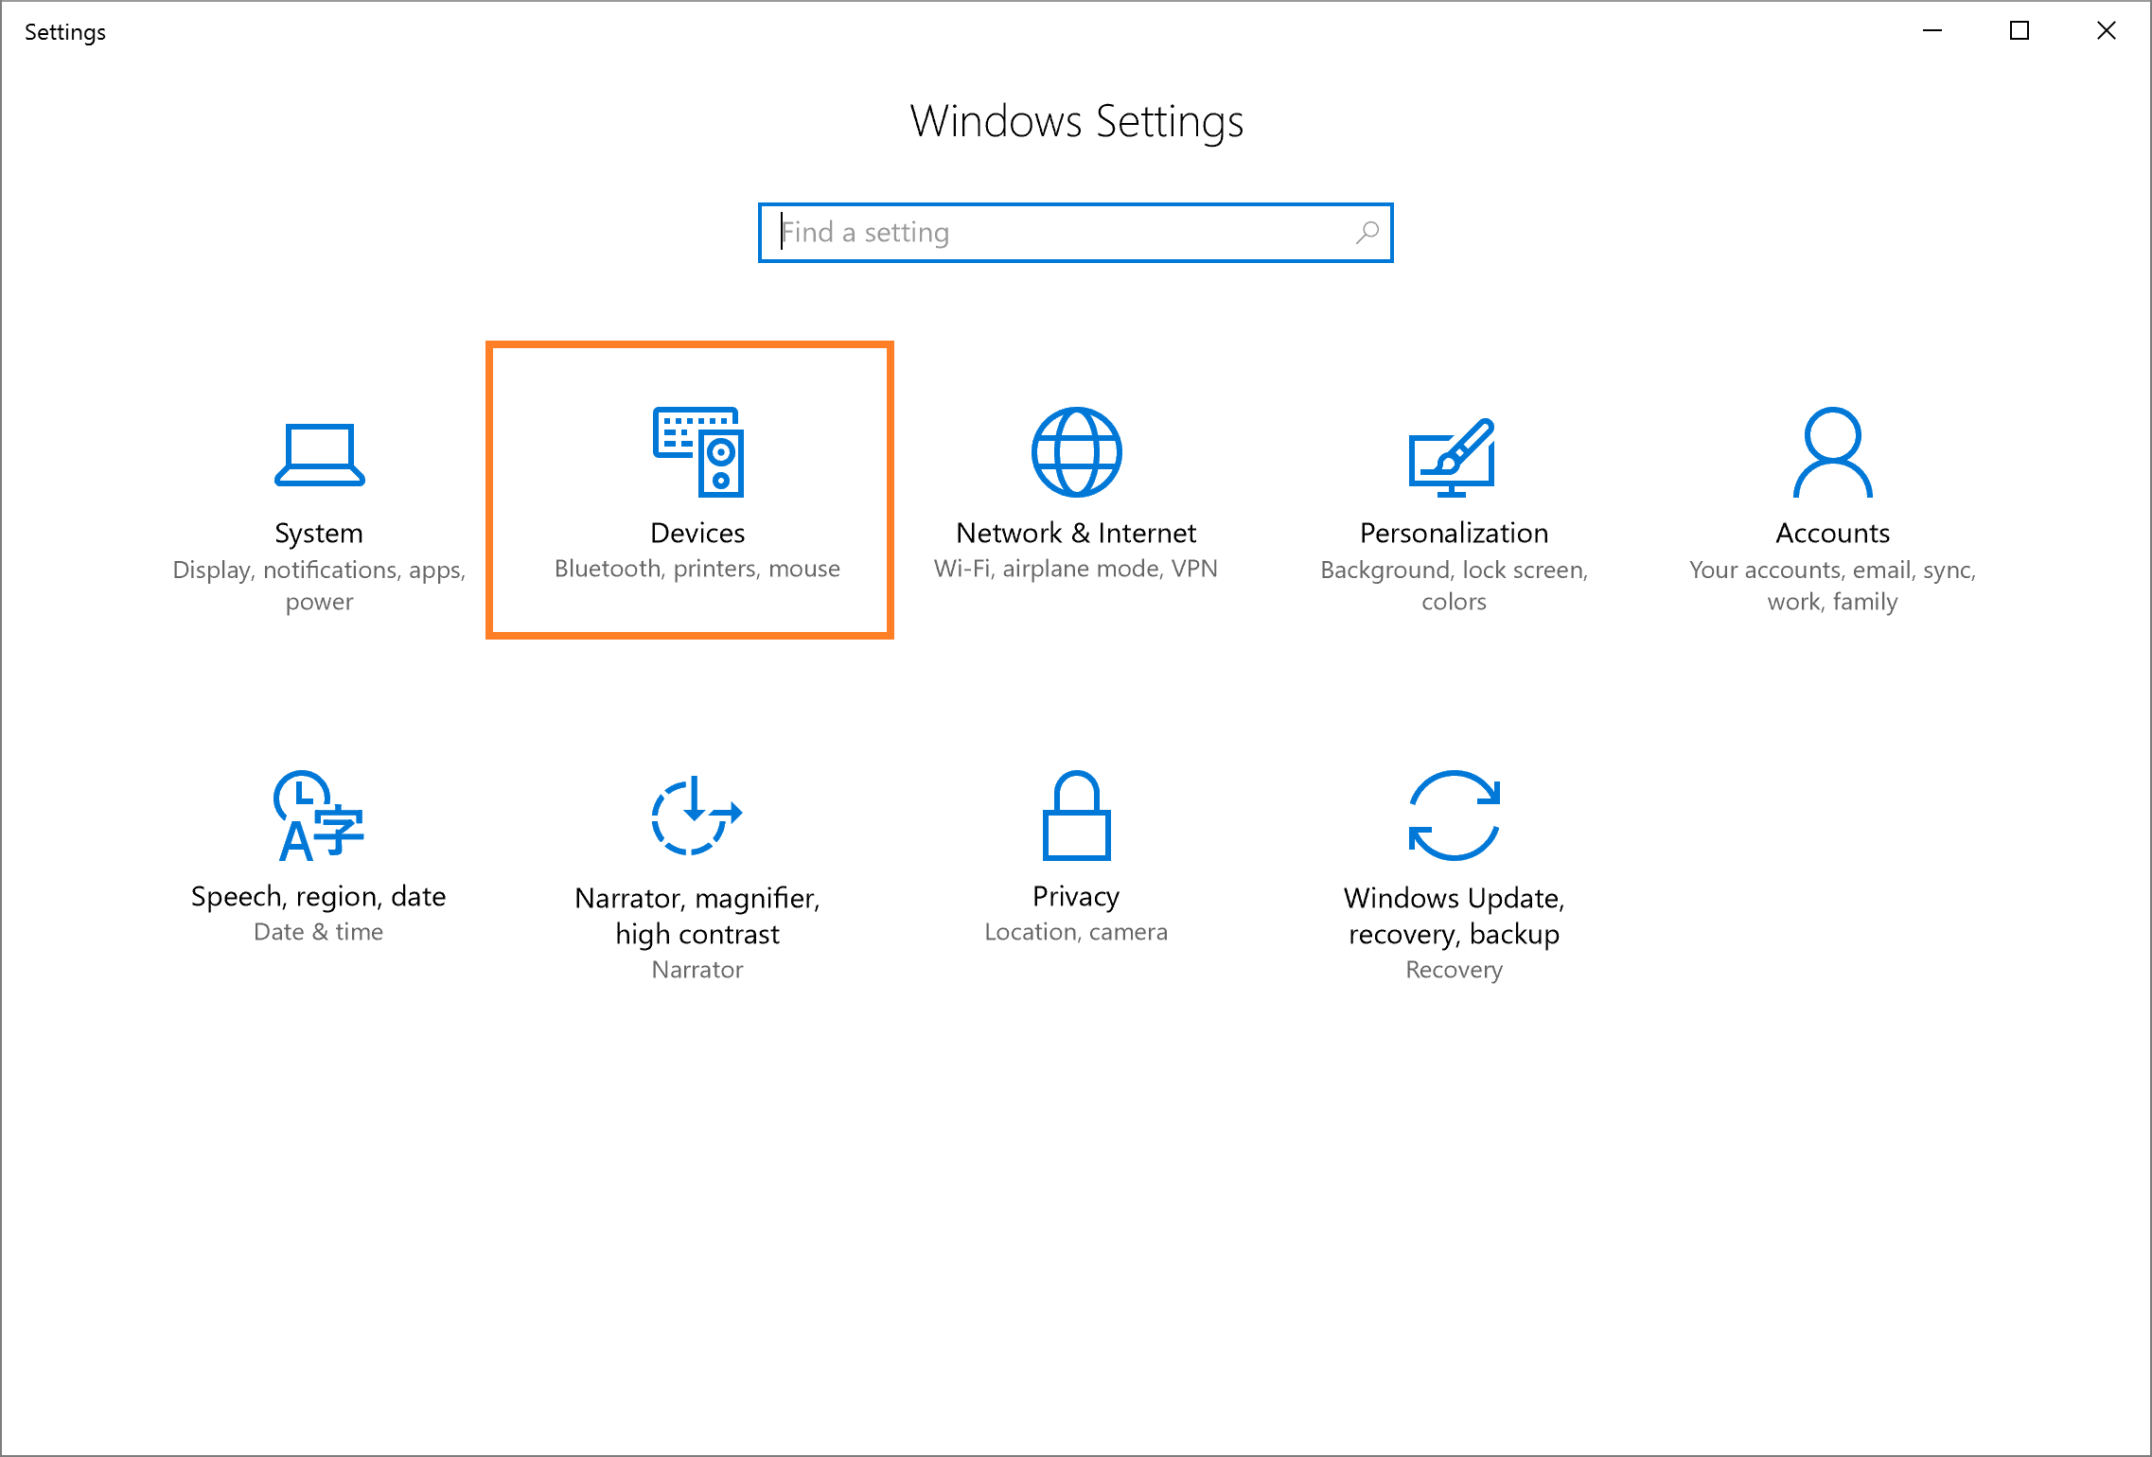Click the Windows Update, recovery, backup title

1455,916
